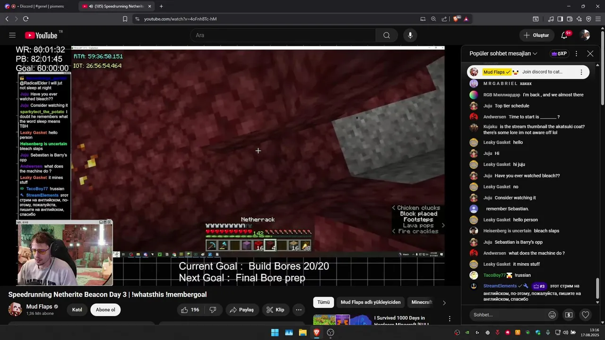Open the zoom magnifier in address bar
This screenshot has width=605, height=340.
pyautogui.click(x=433, y=19)
